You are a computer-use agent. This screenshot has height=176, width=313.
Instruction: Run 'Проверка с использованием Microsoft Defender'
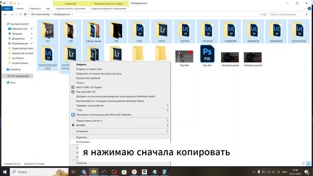120,115
